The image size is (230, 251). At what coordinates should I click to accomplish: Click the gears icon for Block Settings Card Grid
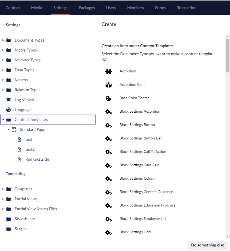(109, 165)
